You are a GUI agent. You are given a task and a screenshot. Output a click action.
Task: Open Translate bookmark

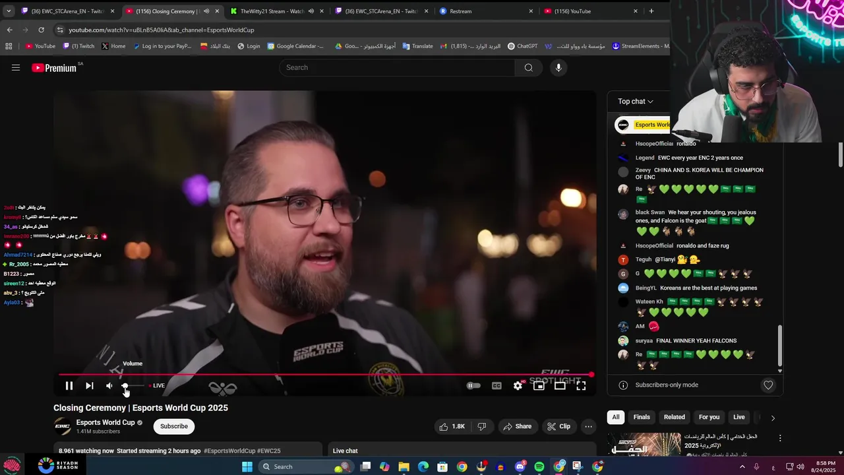click(x=417, y=46)
